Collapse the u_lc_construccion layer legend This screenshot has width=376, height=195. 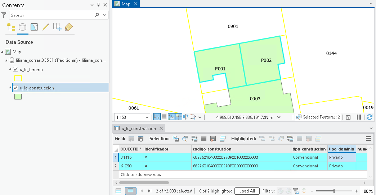coord(10,88)
